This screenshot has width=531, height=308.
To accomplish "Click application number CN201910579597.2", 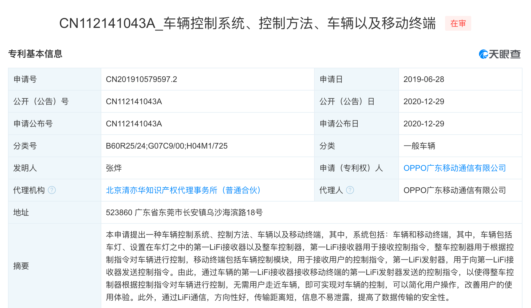I will point(141,79).
